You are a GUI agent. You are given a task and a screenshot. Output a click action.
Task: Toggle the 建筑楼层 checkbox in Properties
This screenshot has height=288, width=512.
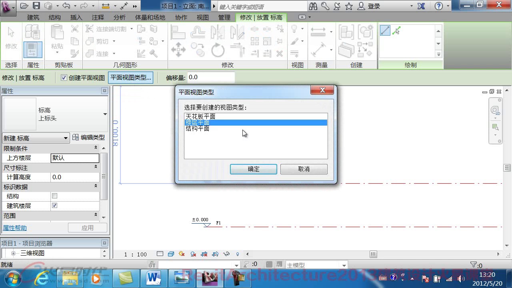click(x=55, y=206)
